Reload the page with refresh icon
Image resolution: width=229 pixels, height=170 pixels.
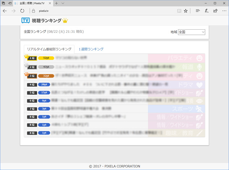click(22, 11)
